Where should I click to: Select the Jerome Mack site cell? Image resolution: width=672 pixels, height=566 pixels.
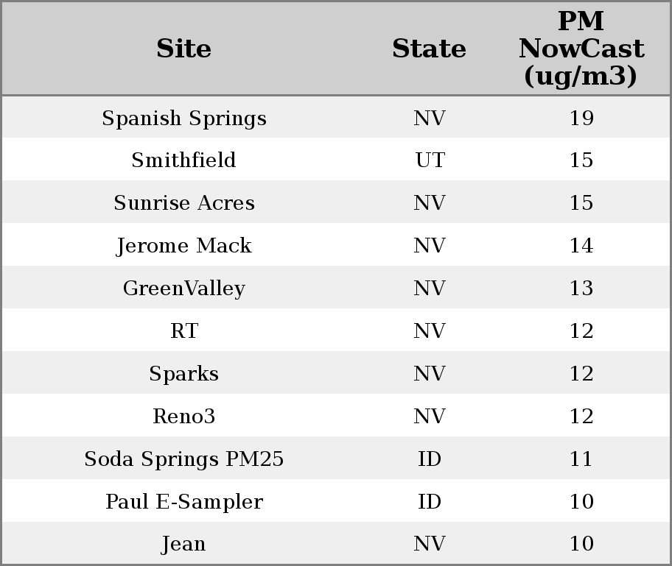click(184, 246)
